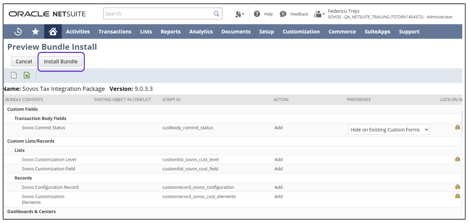Open the Recent Records clock icon
This screenshot has width=469, height=223.
pos(18,32)
